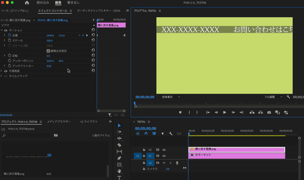Go to Out point
The height and width of the screenshot is (180, 304).
click(x=242, y=113)
